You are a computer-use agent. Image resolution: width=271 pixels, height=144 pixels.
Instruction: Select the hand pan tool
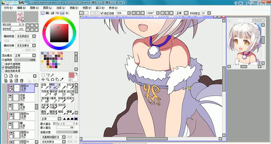(57, 79)
